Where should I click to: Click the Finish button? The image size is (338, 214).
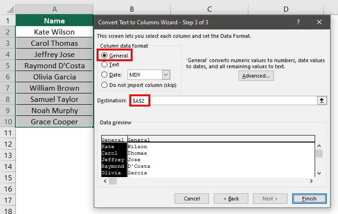pyautogui.click(x=310, y=199)
